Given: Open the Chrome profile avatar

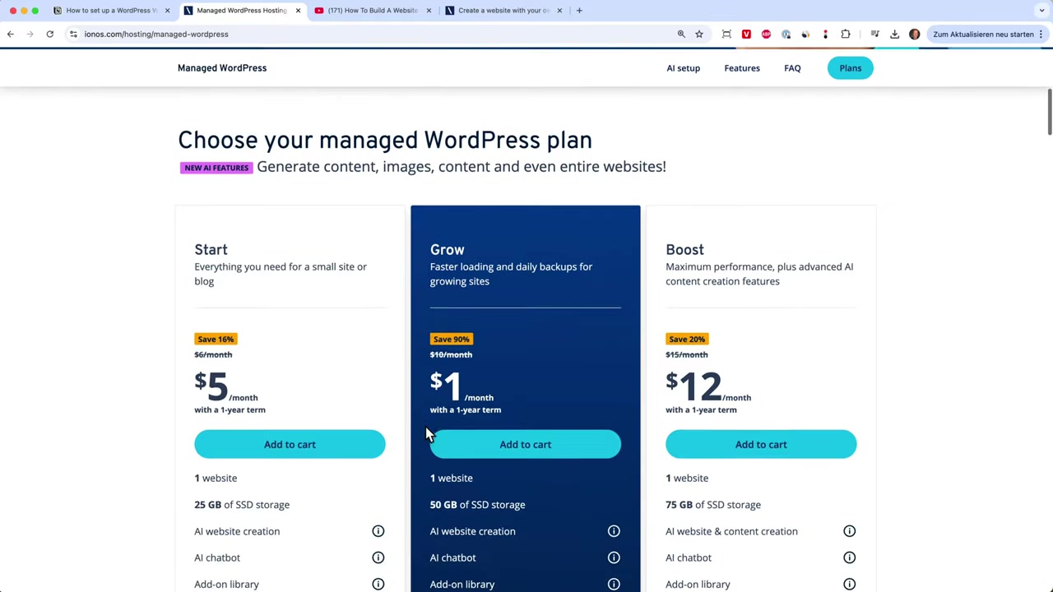Looking at the screenshot, I should coord(914,34).
